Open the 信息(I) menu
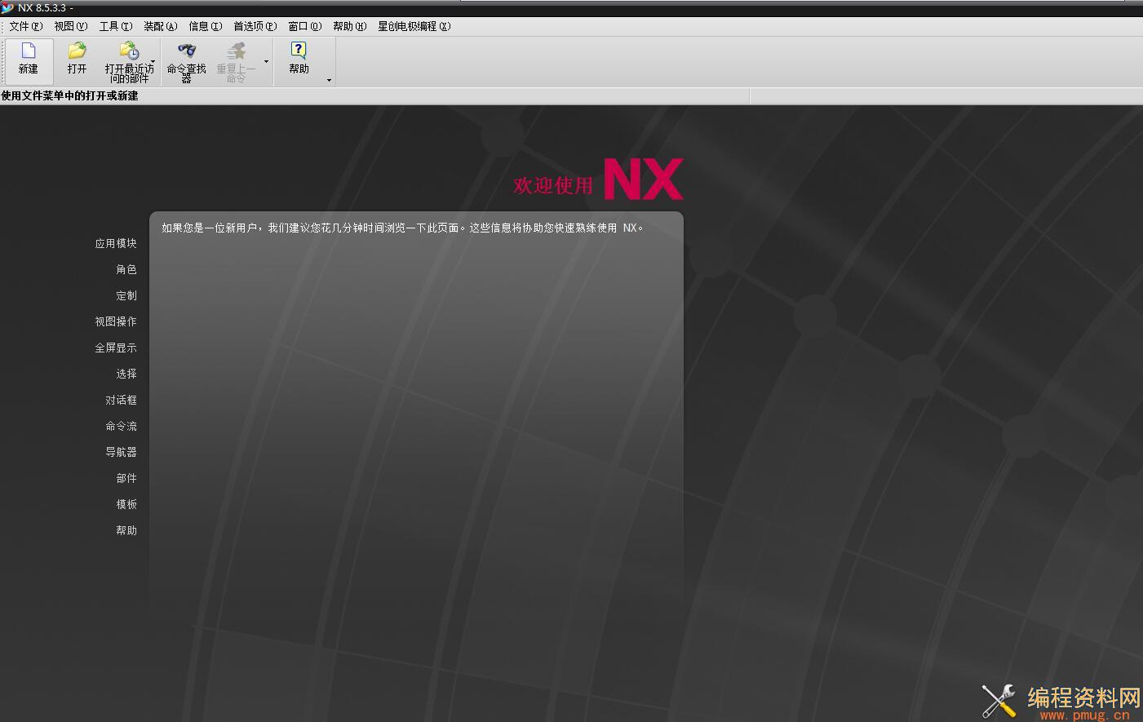 [x=206, y=26]
